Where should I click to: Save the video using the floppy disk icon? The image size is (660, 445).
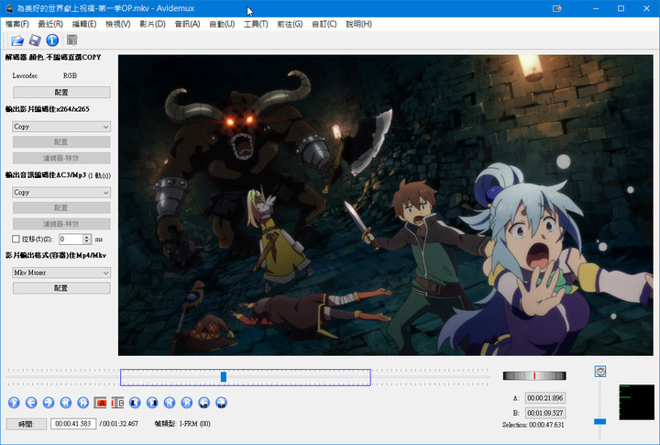[35, 40]
